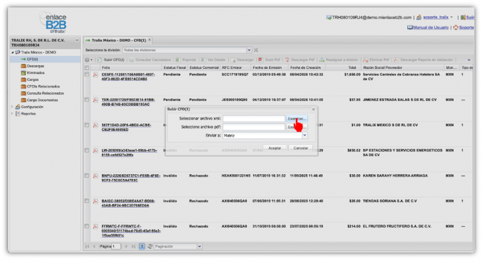482x260 pixels.
Task: Click the 'Seleccionar archivo xml' input field
Action: point(254,118)
